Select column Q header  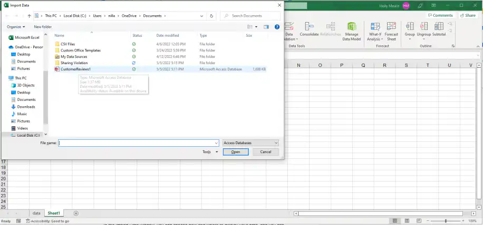(363, 65)
